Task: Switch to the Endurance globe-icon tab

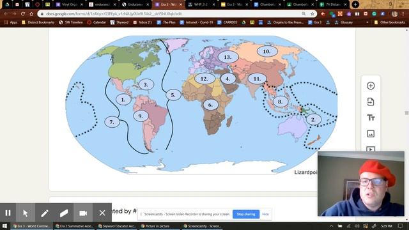Action: (x=135, y=4)
